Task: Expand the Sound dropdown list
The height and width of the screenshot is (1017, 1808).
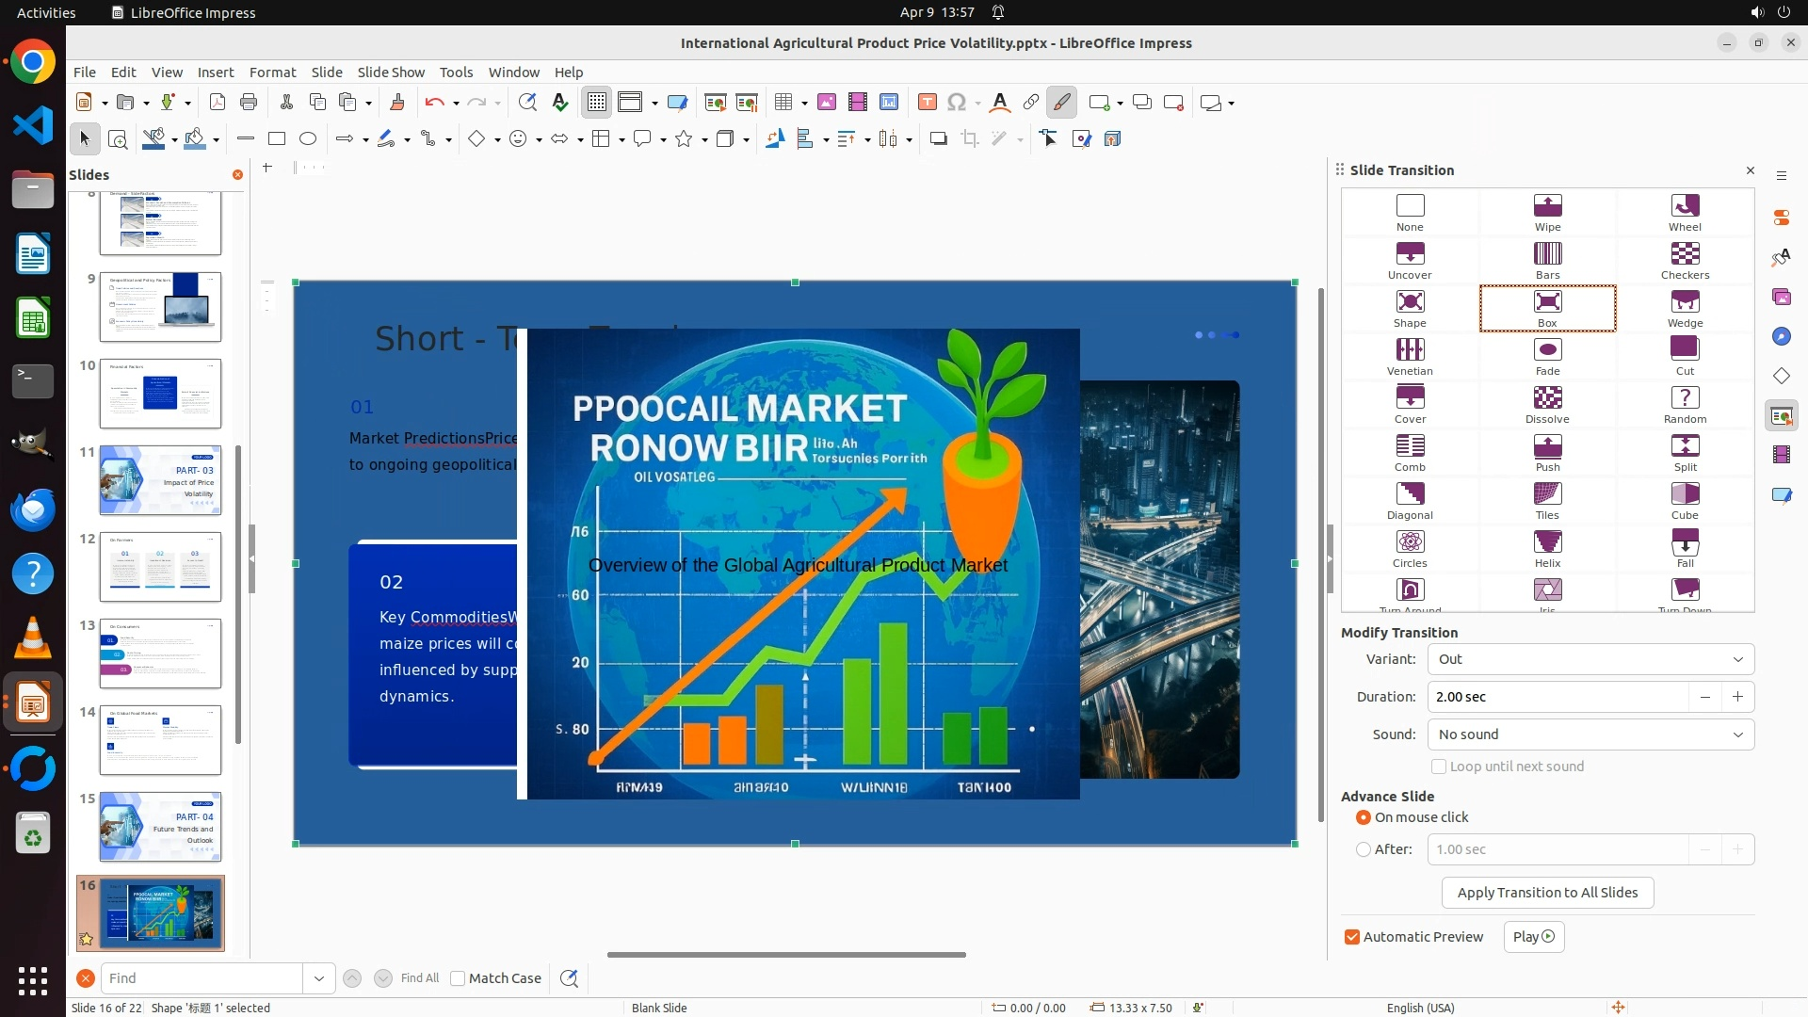Action: coord(1590,734)
